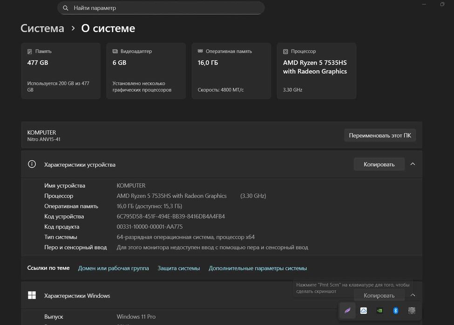Collapse the Характеристики устройства section
Image resolution: width=454 pixels, height=325 pixels.
coord(413,164)
